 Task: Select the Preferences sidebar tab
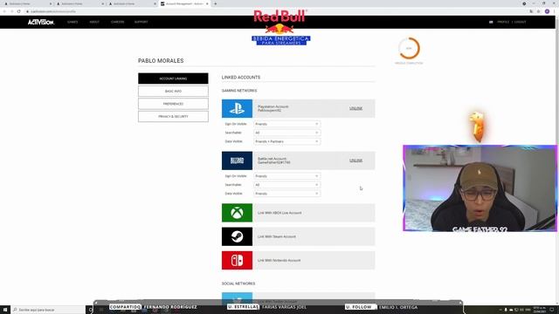click(x=173, y=104)
